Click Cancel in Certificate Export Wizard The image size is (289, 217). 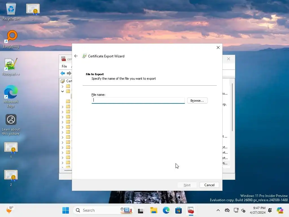click(x=209, y=185)
